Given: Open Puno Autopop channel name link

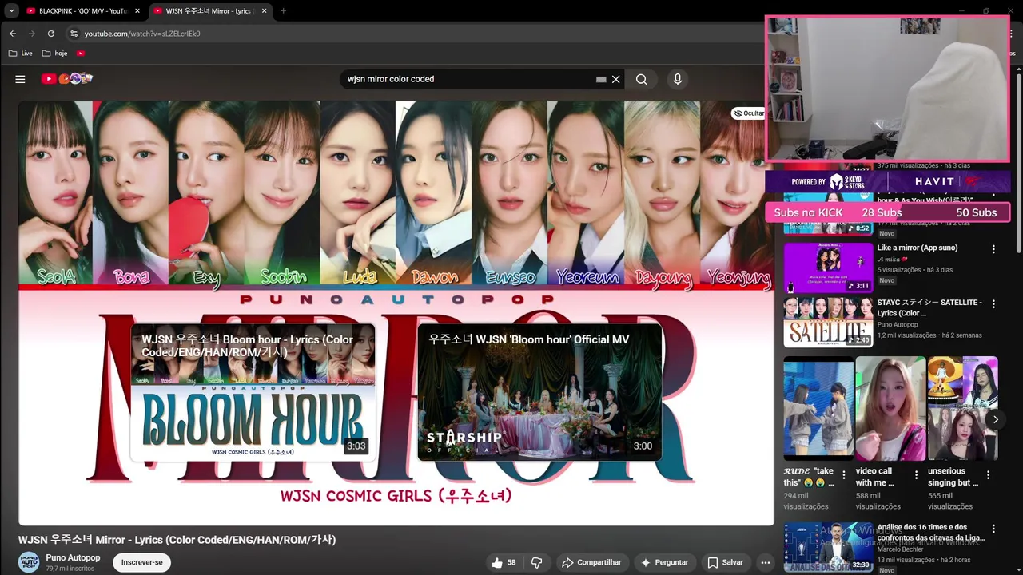Looking at the screenshot, I should 73,557.
